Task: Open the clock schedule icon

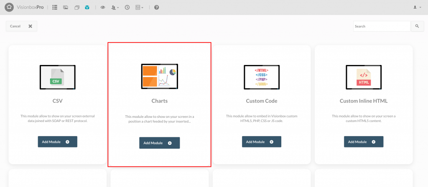Action: 127,7
